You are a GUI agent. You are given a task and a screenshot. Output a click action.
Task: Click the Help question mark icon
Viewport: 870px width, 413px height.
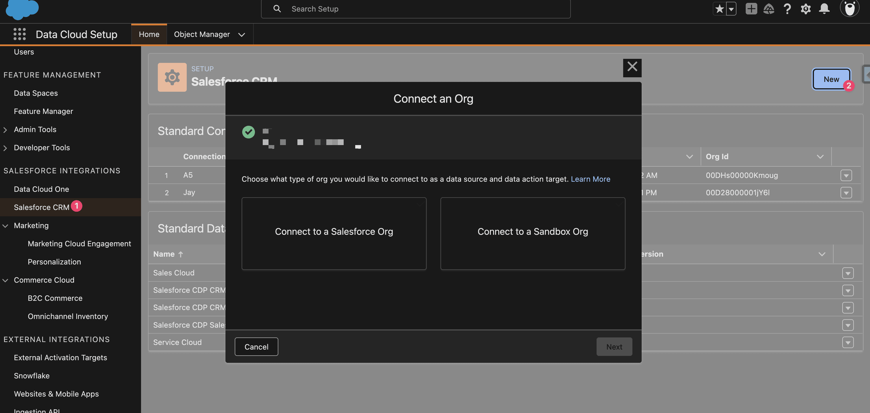click(x=787, y=9)
